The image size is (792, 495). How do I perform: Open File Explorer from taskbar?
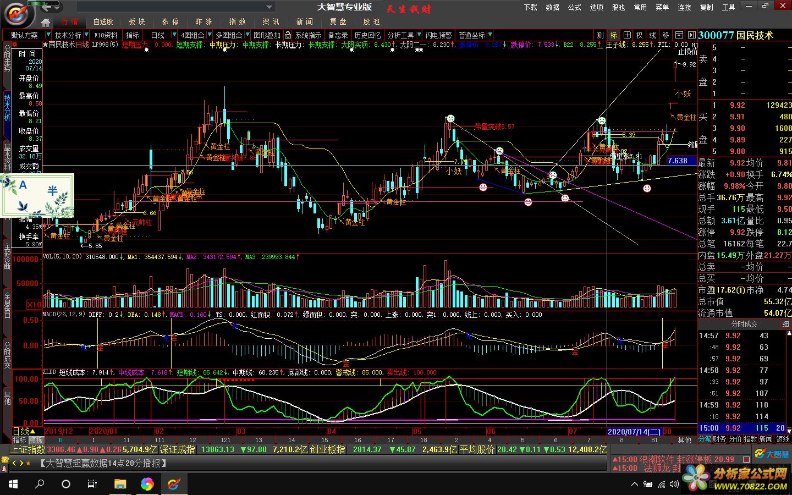(x=120, y=484)
